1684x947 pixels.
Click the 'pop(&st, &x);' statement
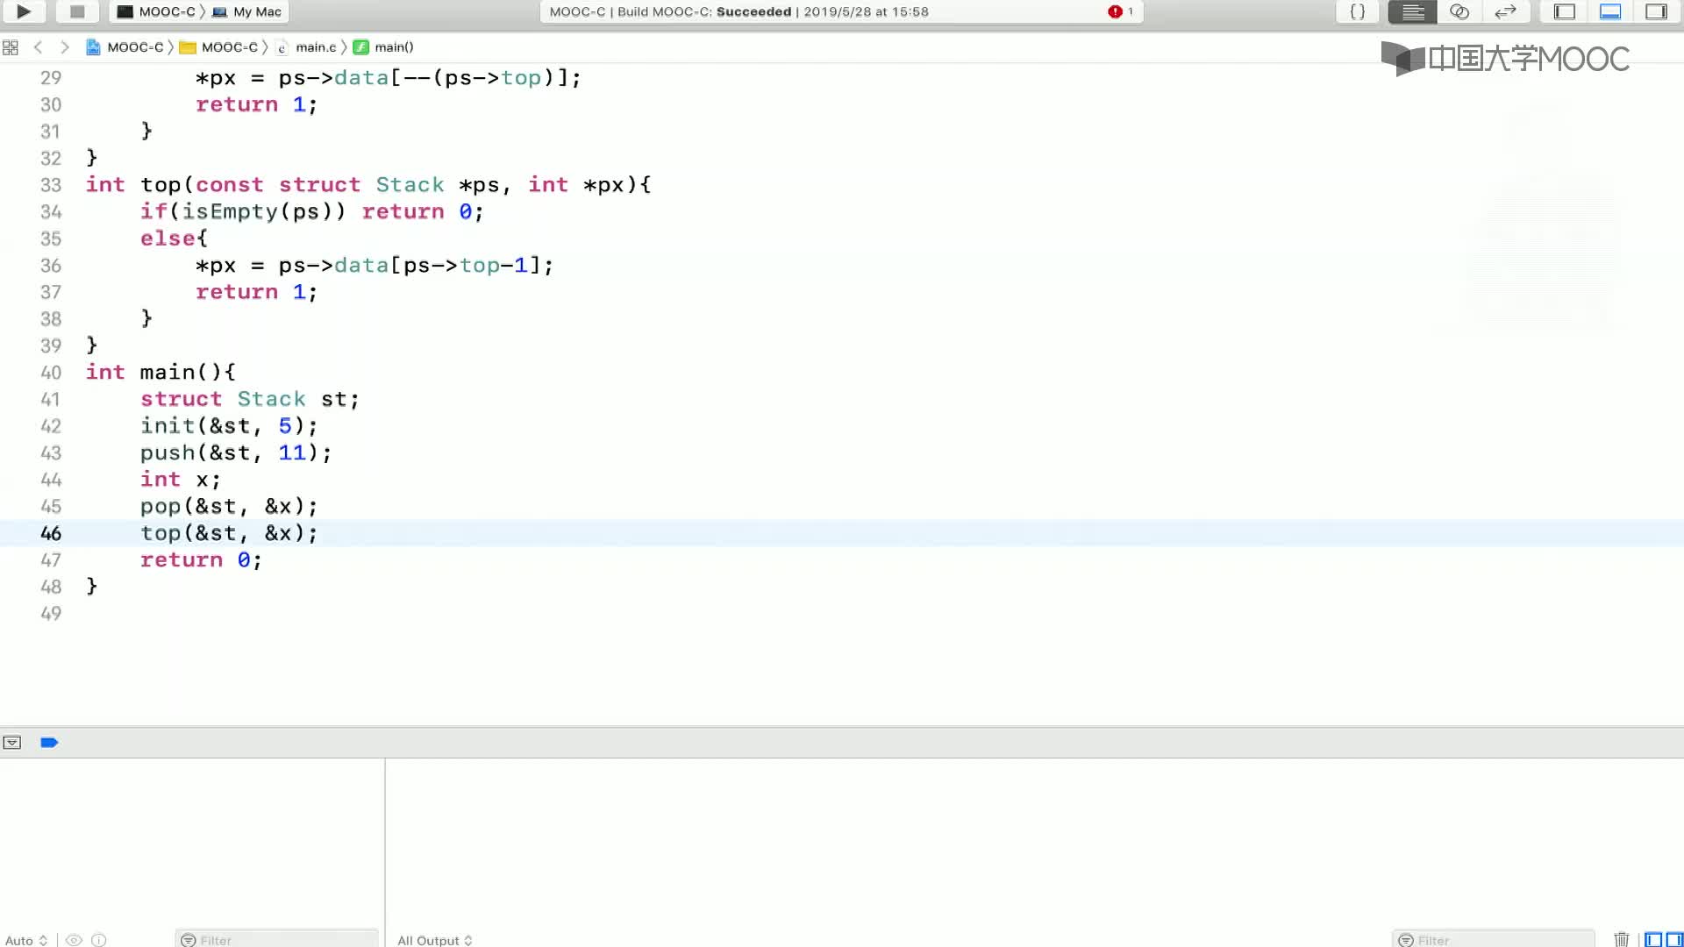[x=229, y=506]
